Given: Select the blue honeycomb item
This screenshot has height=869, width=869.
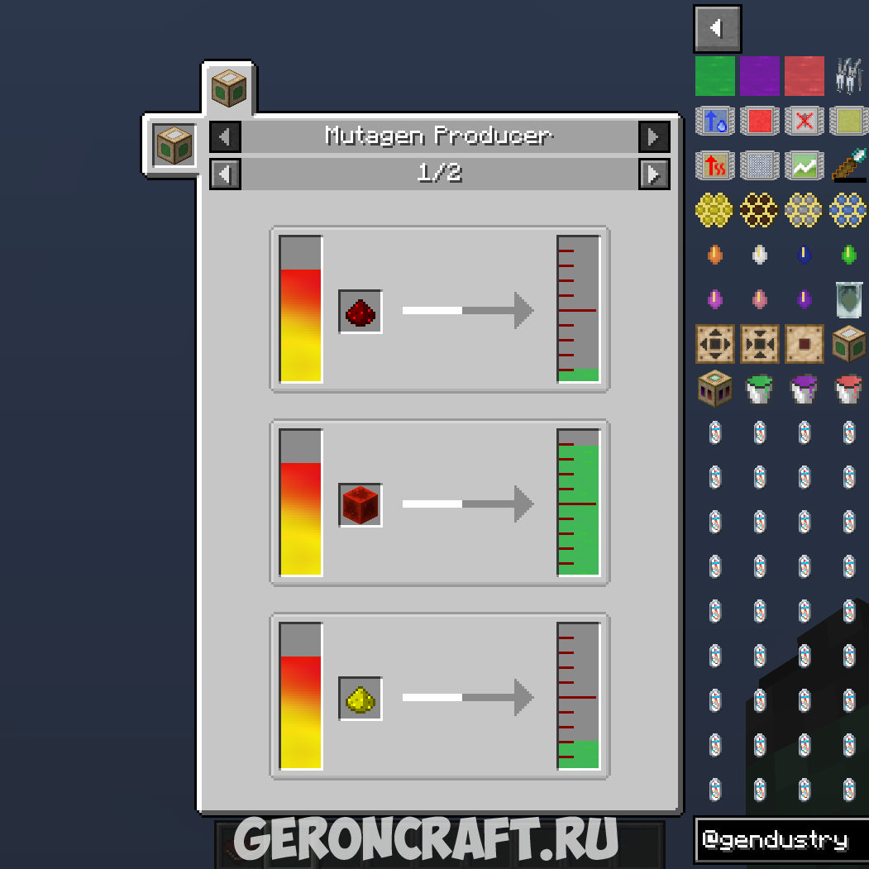Looking at the screenshot, I should coord(848,210).
